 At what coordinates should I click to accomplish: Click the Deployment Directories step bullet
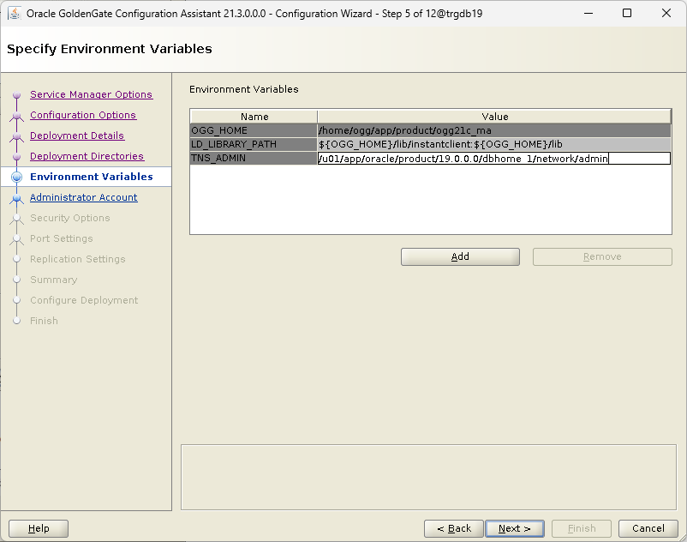[x=16, y=157]
